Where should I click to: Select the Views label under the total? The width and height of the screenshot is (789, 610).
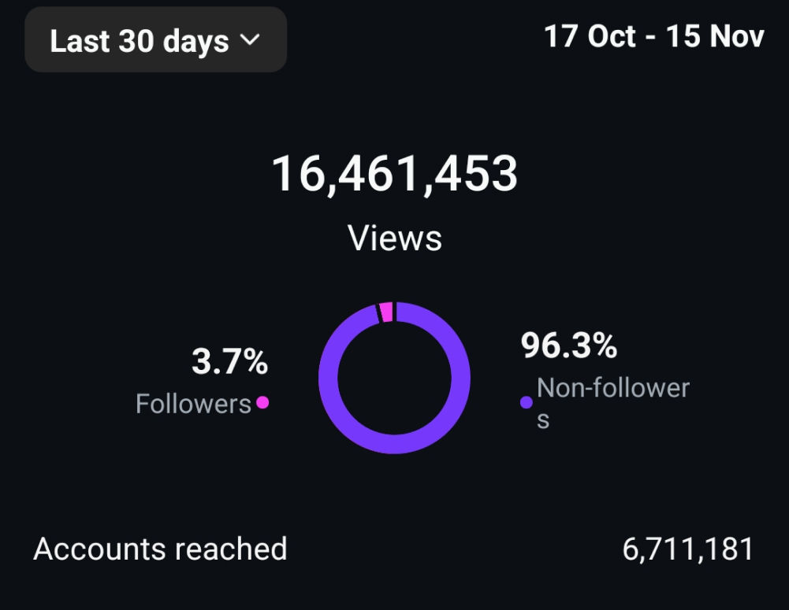[x=394, y=238]
